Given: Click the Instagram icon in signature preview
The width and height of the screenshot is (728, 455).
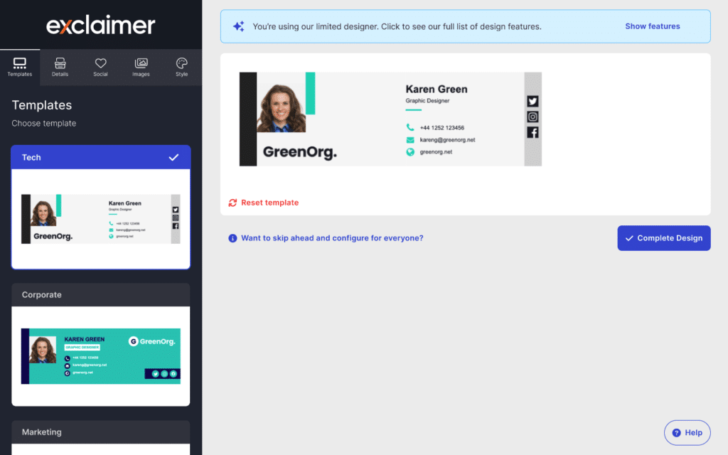Looking at the screenshot, I should [x=532, y=117].
